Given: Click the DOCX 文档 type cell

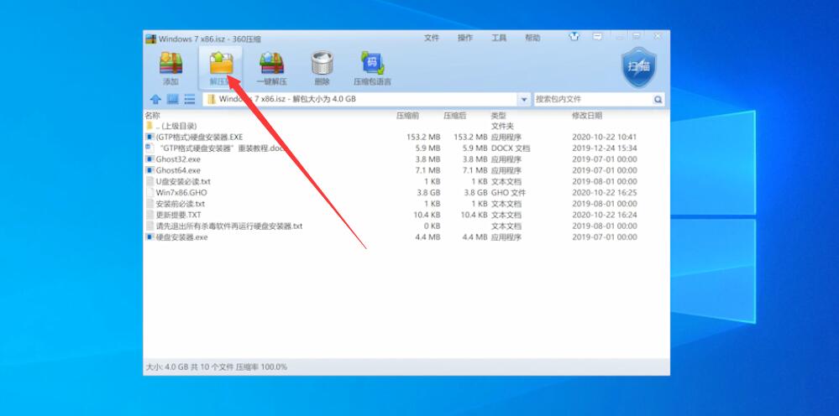Looking at the screenshot, I should [511, 148].
